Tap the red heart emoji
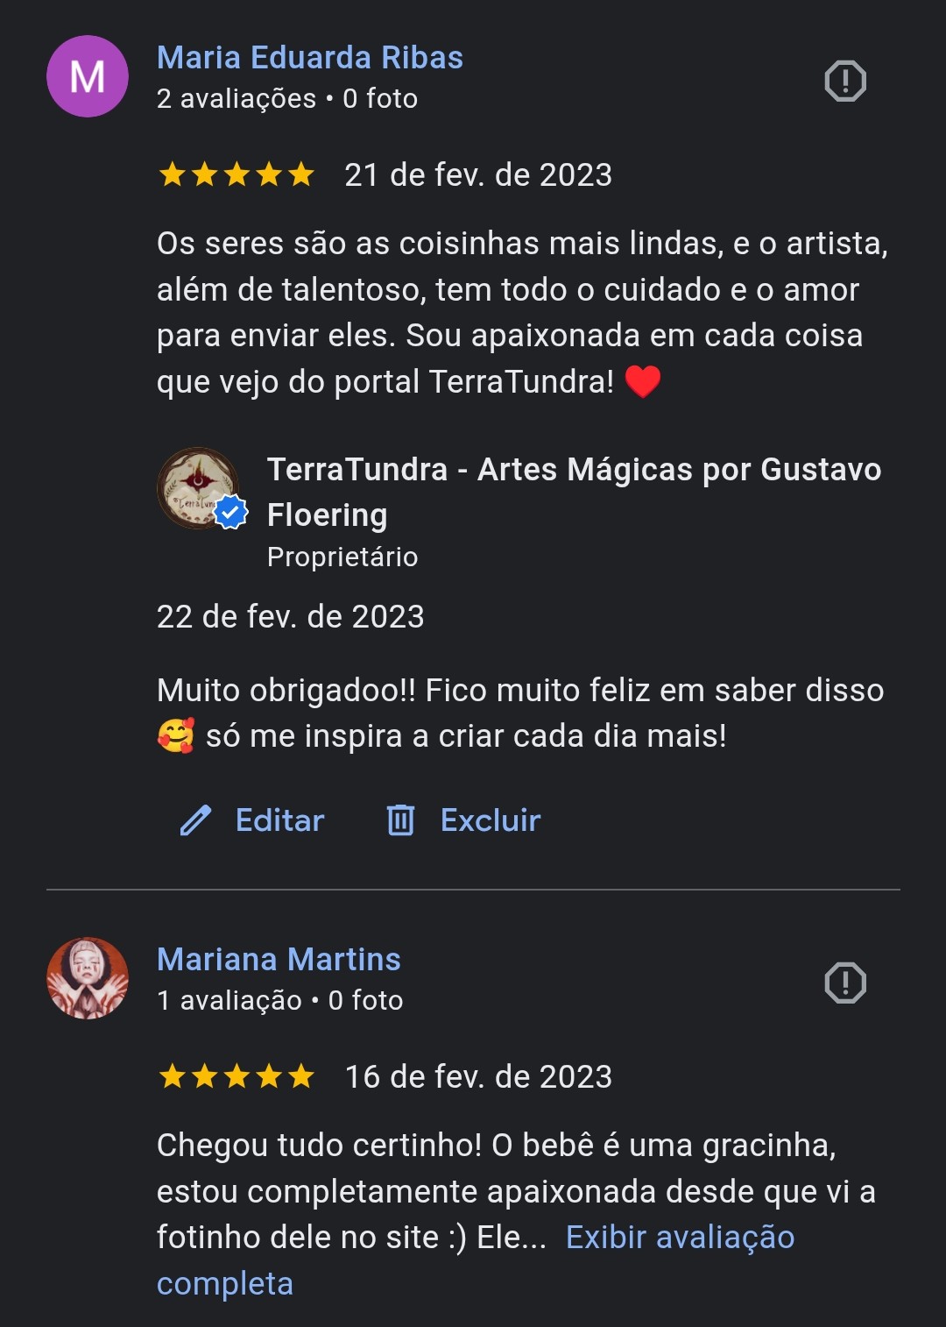The height and width of the screenshot is (1327, 946). coord(643,382)
